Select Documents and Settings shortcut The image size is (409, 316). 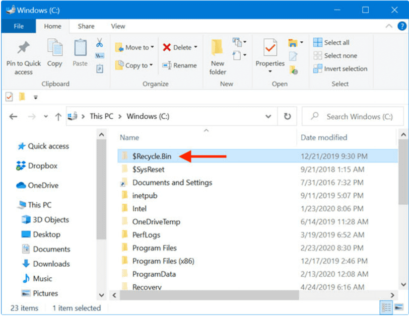coord(257,182)
